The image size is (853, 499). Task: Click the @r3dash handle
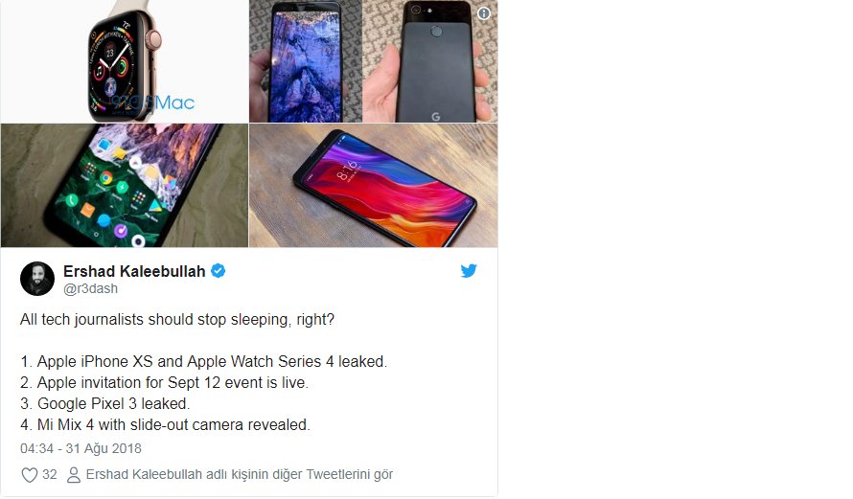point(90,288)
